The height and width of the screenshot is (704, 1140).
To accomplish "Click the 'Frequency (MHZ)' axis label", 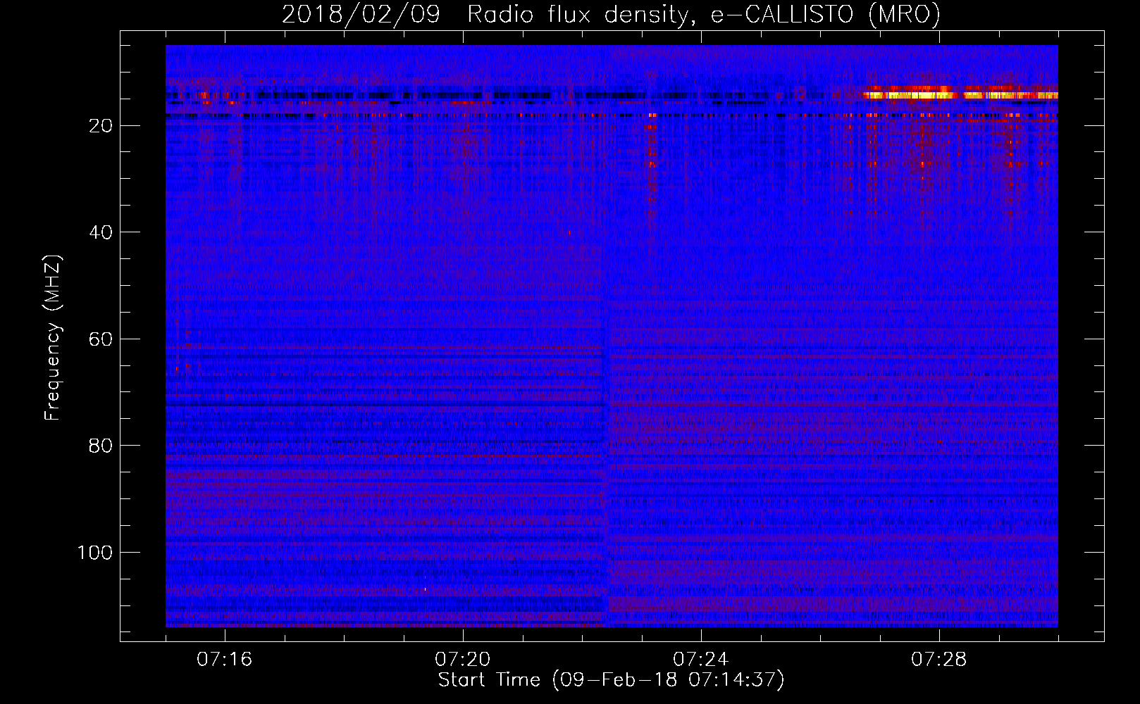I will [x=54, y=337].
